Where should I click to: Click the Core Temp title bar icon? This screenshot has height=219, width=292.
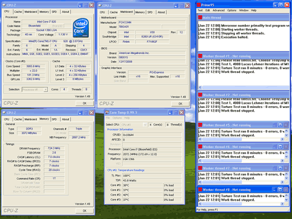[x=107, y=112]
